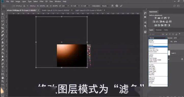Screen dimensions: 184x97
Task: Click the Opacity value field
Action: click(x=175, y=38)
